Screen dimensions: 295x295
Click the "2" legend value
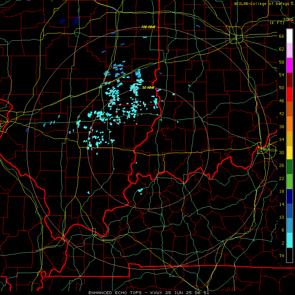click(283, 243)
